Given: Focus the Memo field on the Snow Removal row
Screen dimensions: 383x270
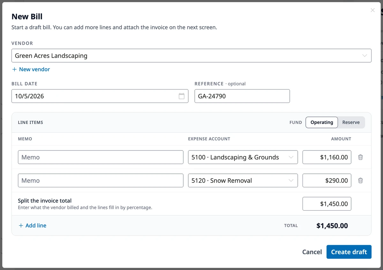Looking at the screenshot, I should 101,181.
